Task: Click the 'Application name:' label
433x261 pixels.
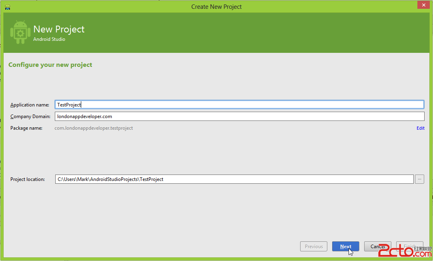Action: point(30,104)
